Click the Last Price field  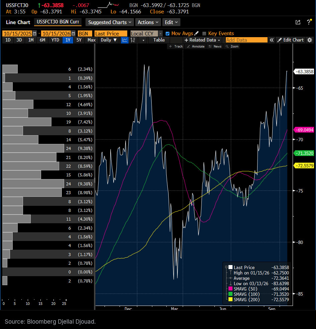pos(111,33)
